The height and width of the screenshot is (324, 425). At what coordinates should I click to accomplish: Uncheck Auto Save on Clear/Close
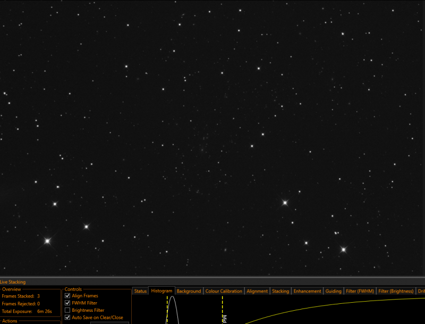point(67,317)
